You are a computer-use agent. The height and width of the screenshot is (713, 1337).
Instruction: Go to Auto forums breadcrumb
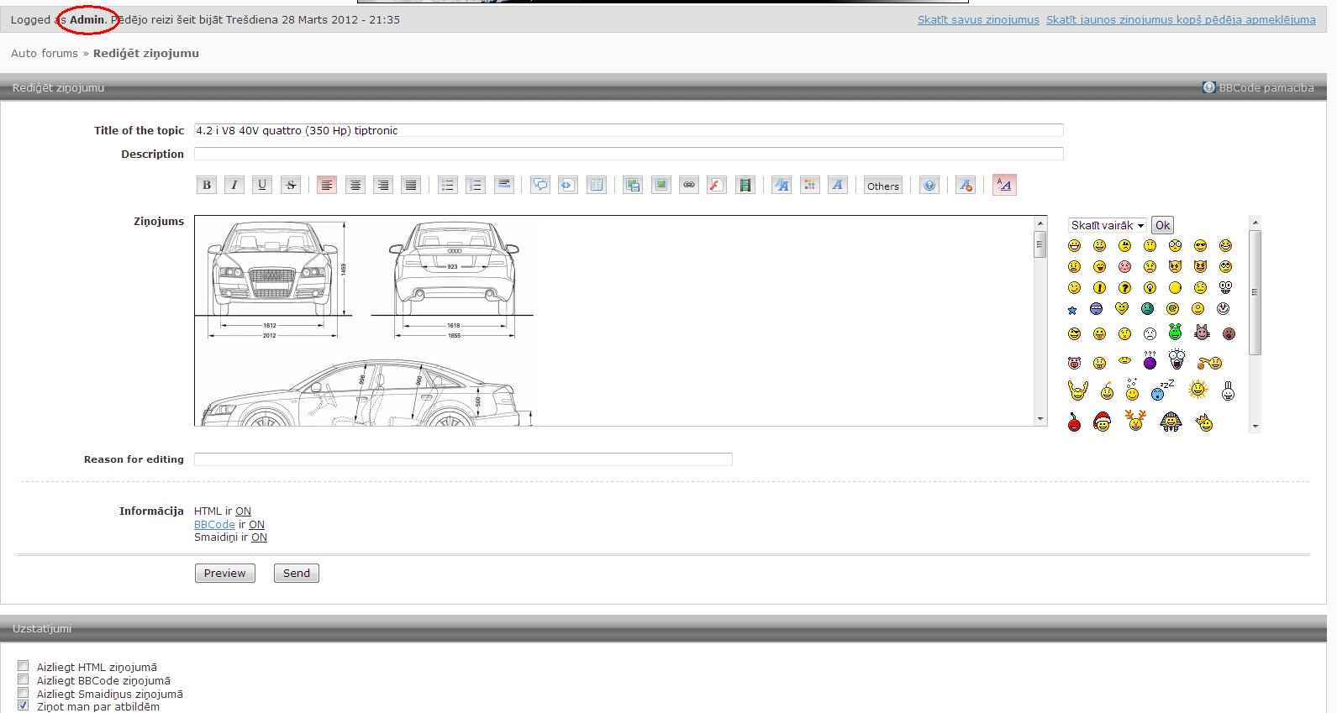45,53
